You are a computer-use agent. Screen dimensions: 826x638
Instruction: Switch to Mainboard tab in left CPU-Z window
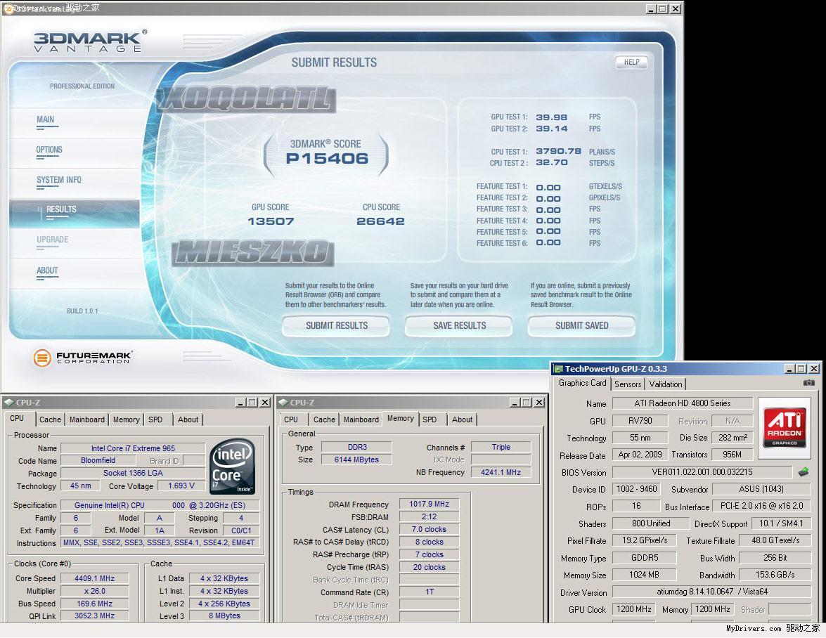87,419
